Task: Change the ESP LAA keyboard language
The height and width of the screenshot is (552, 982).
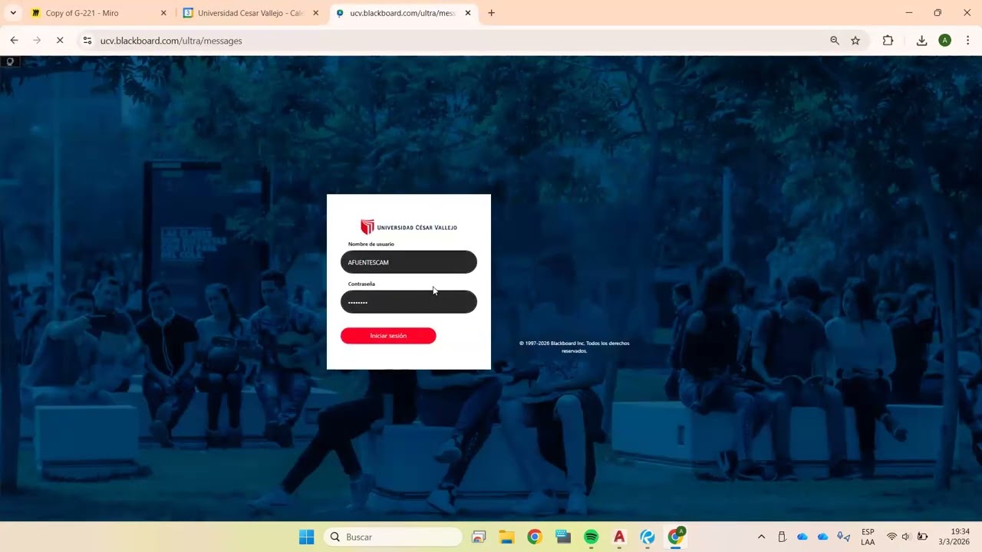Action: 868,537
